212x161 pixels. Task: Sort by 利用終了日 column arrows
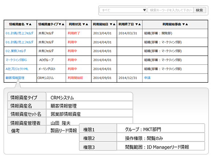click(138, 24)
